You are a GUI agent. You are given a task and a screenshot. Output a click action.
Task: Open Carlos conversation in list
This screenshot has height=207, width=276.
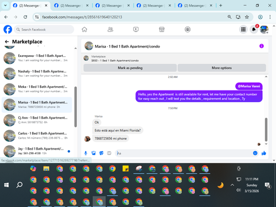tap(37, 136)
